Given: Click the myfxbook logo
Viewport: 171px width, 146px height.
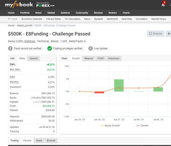Looking at the screenshot, I should (19, 4).
